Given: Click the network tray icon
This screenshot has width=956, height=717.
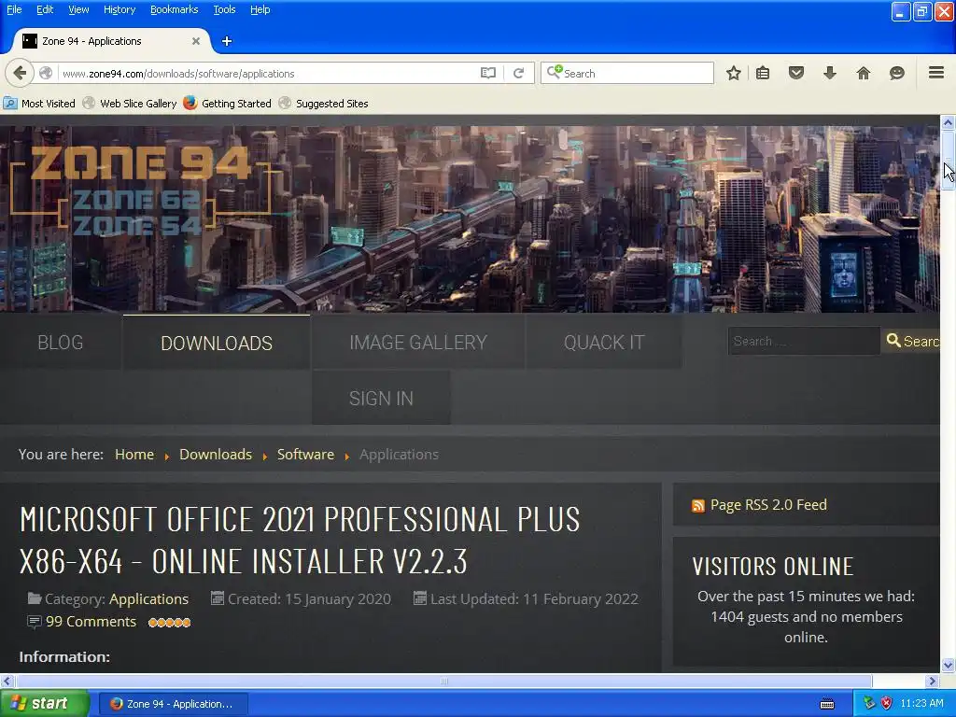Looking at the screenshot, I should (869, 703).
